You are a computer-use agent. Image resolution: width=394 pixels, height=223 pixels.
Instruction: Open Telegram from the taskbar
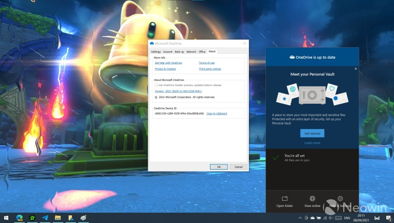tap(45, 218)
